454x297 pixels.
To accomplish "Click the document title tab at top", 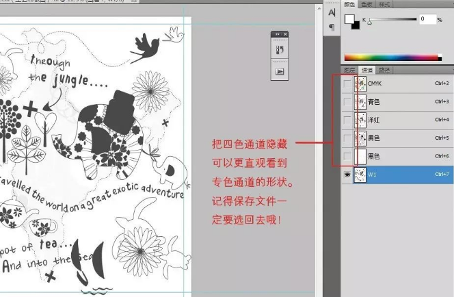I will coord(70,1).
